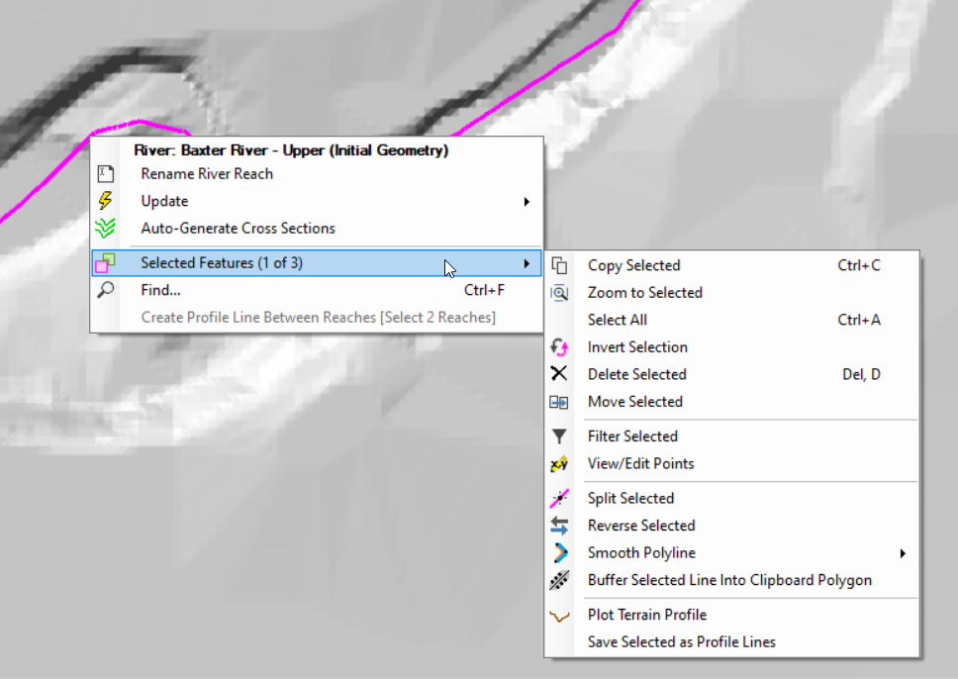Select Zoom to Selected
Viewport: 958px width, 679px height.
point(732,293)
